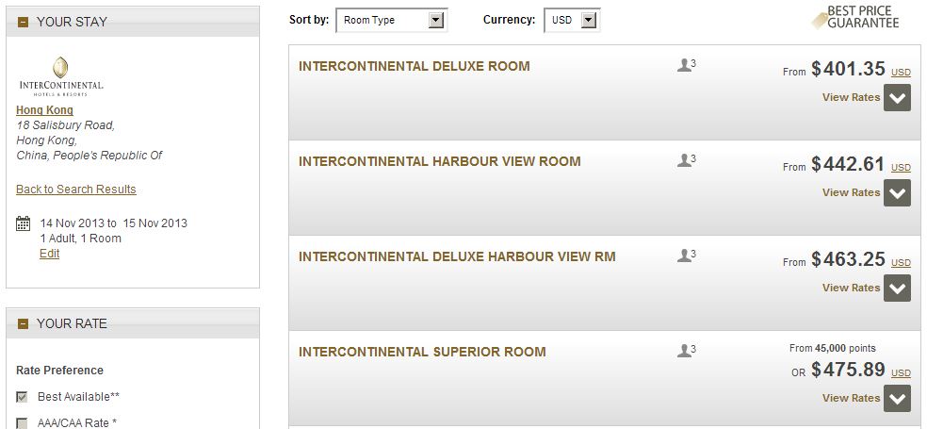This screenshot has height=429, width=927.
Task: Click occupancy person icon for Superior Room
Action: tap(686, 351)
